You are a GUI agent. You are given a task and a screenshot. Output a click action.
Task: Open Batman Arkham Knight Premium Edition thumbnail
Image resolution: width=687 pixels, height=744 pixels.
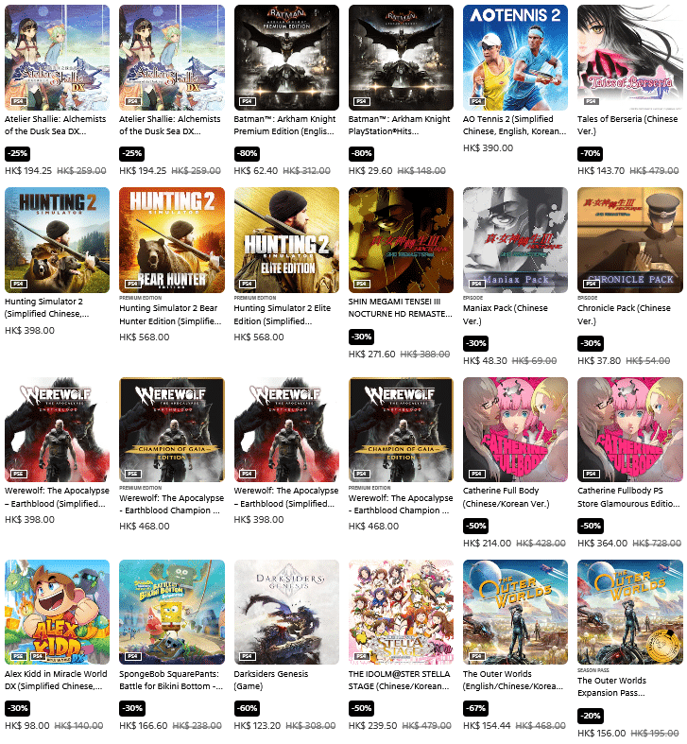[x=286, y=58]
